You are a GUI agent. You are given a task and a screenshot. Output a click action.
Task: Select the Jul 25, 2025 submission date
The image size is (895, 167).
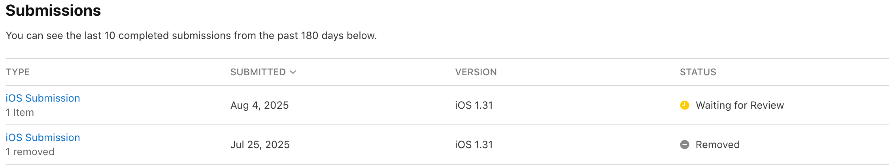click(x=260, y=145)
